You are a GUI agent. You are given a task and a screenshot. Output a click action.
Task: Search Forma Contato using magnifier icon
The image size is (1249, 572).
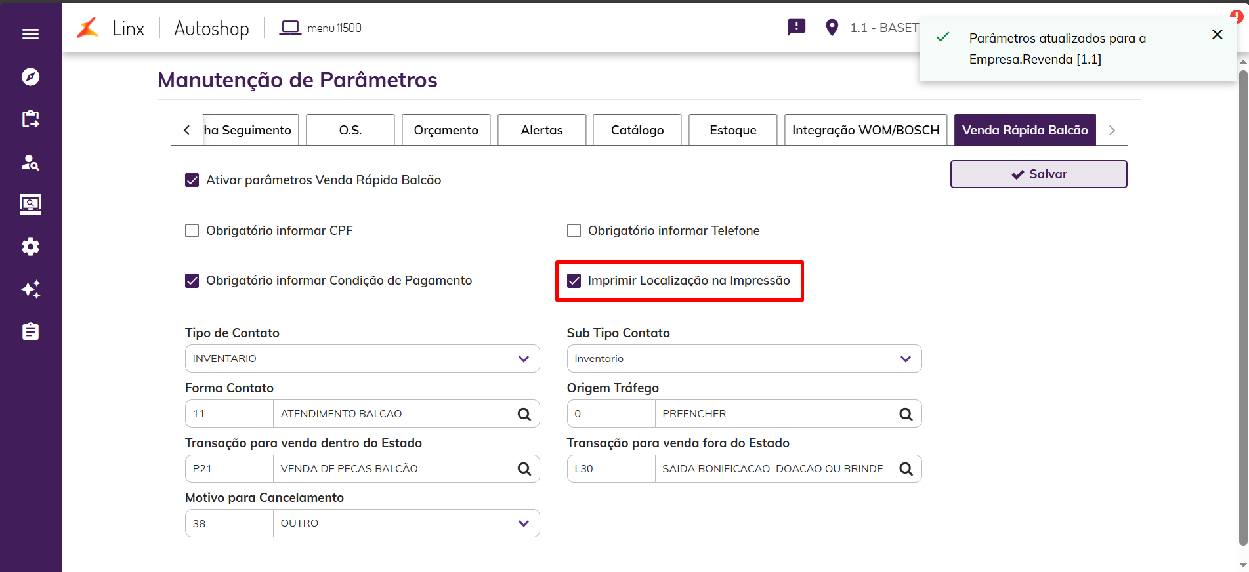click(524, 414)
